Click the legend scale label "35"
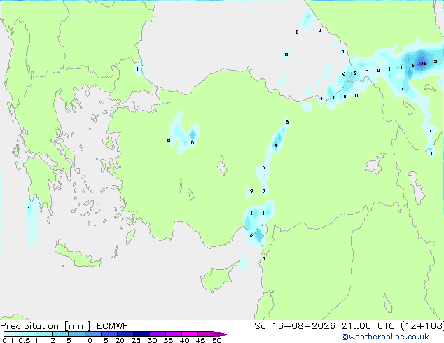 click(168, 340)
